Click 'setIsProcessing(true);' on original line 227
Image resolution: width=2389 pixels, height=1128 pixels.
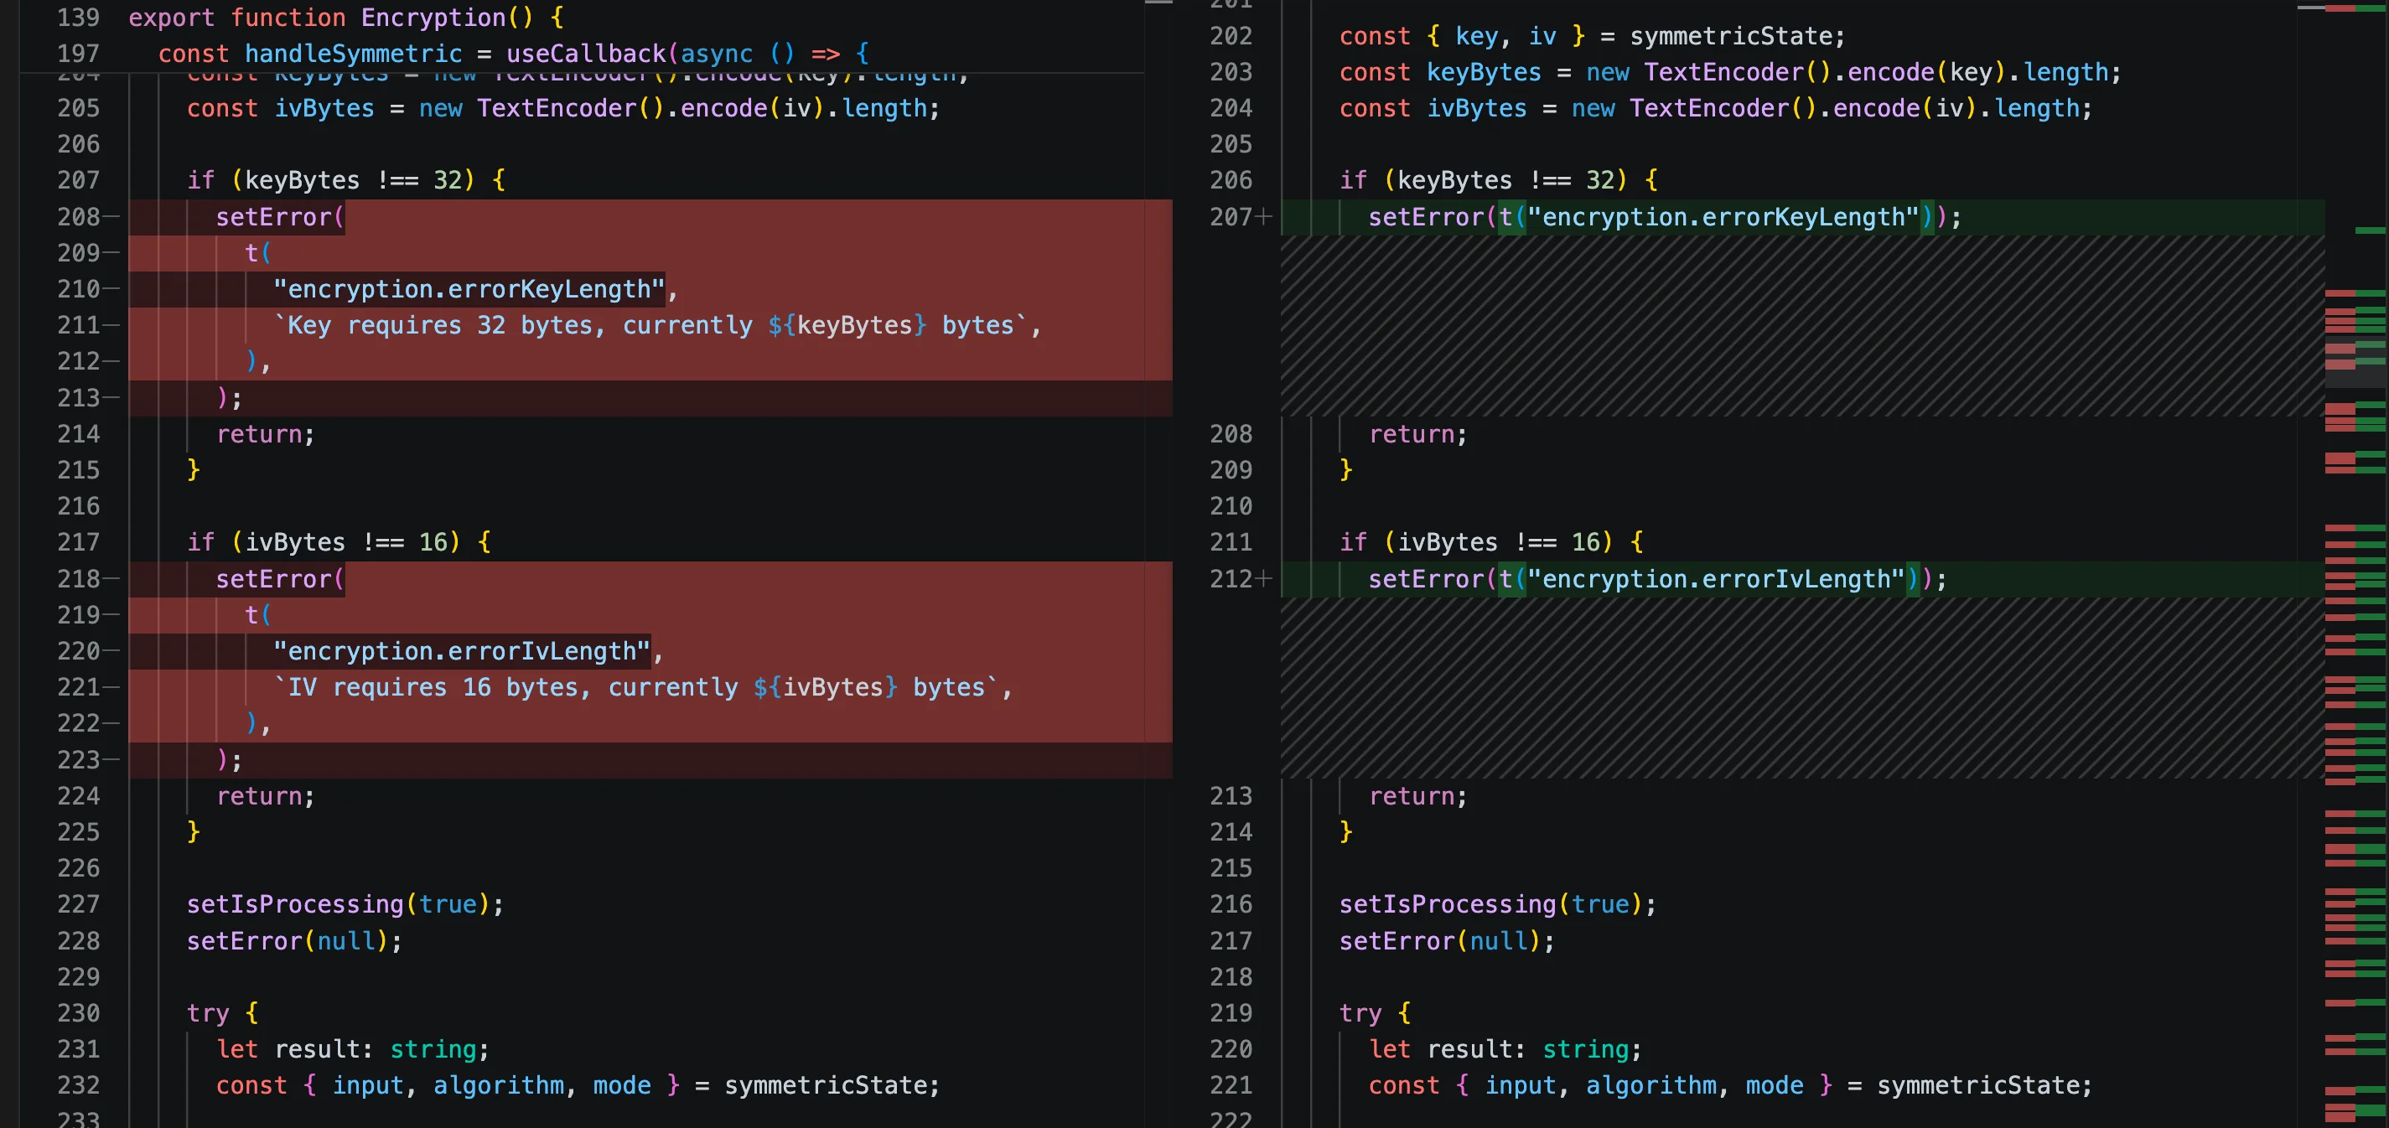click(345, 904)
